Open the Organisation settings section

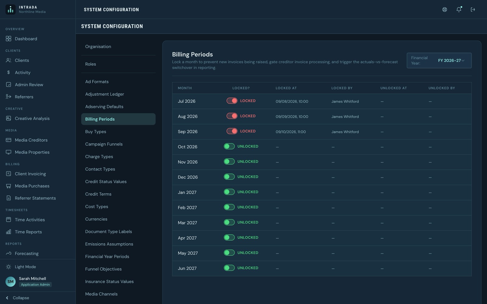[118, 47]
